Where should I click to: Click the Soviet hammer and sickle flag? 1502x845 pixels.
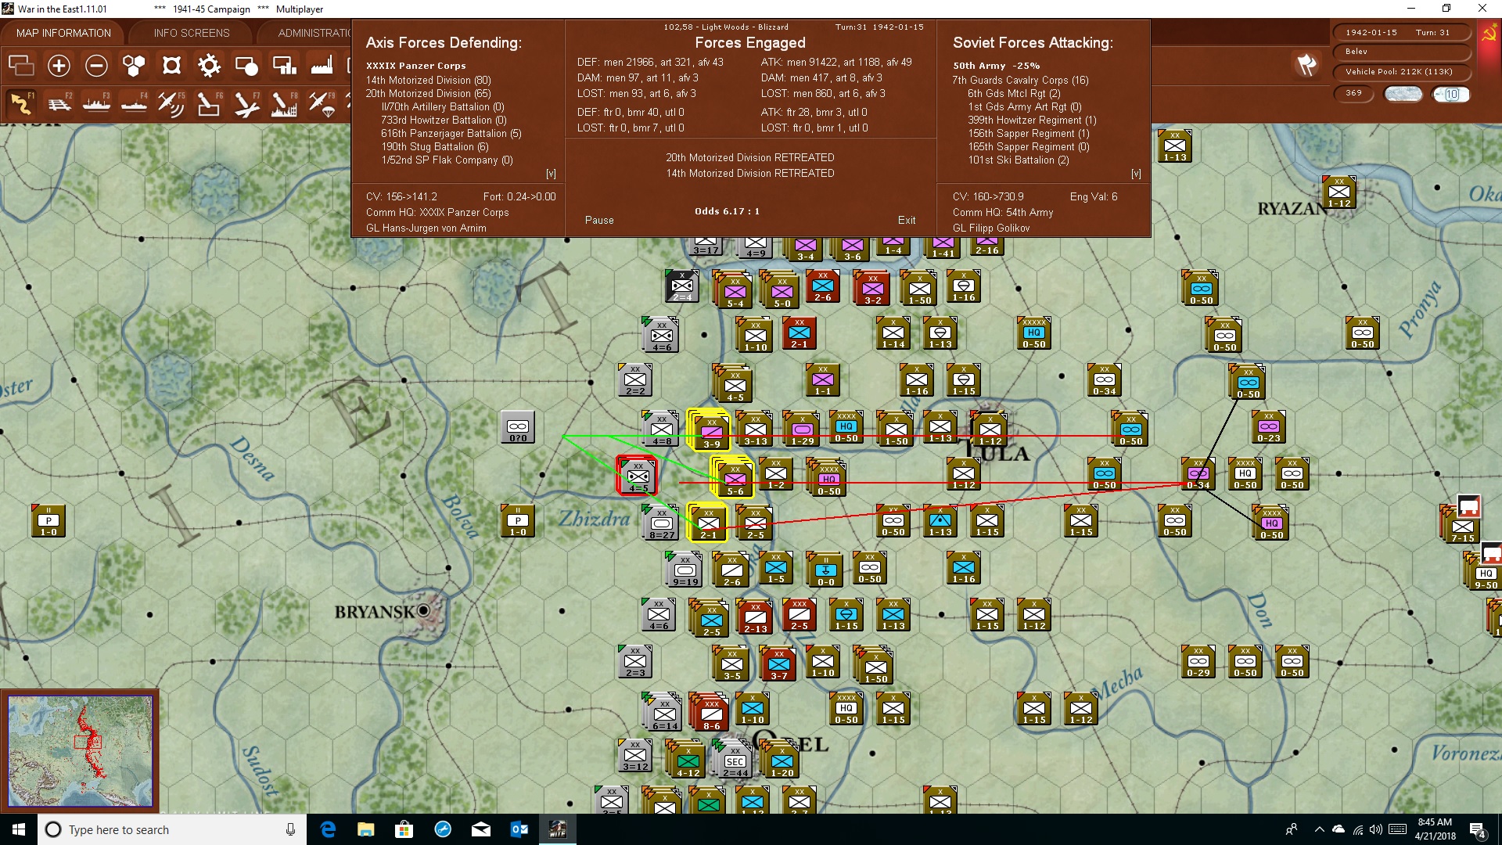1489,34
